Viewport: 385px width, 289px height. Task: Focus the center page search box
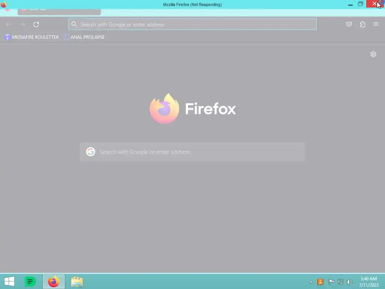click(x=192, y=152)
